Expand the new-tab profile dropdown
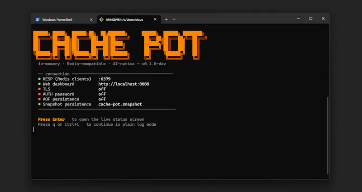362x192 pixels. click(174, 19)
